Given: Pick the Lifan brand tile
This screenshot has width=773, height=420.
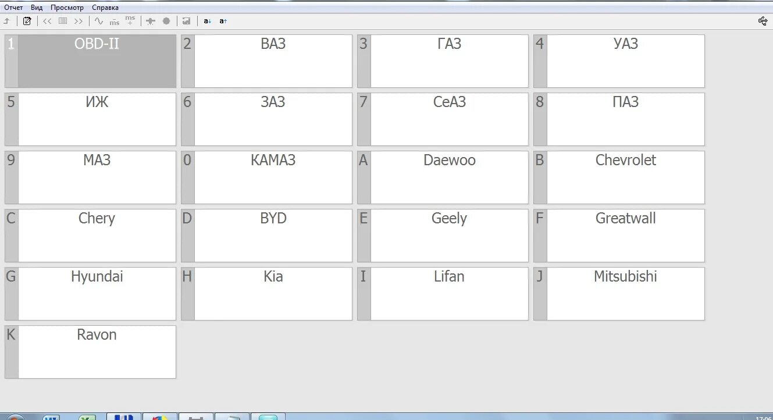Looking at the screenshot, I should (x=443, y=294).
